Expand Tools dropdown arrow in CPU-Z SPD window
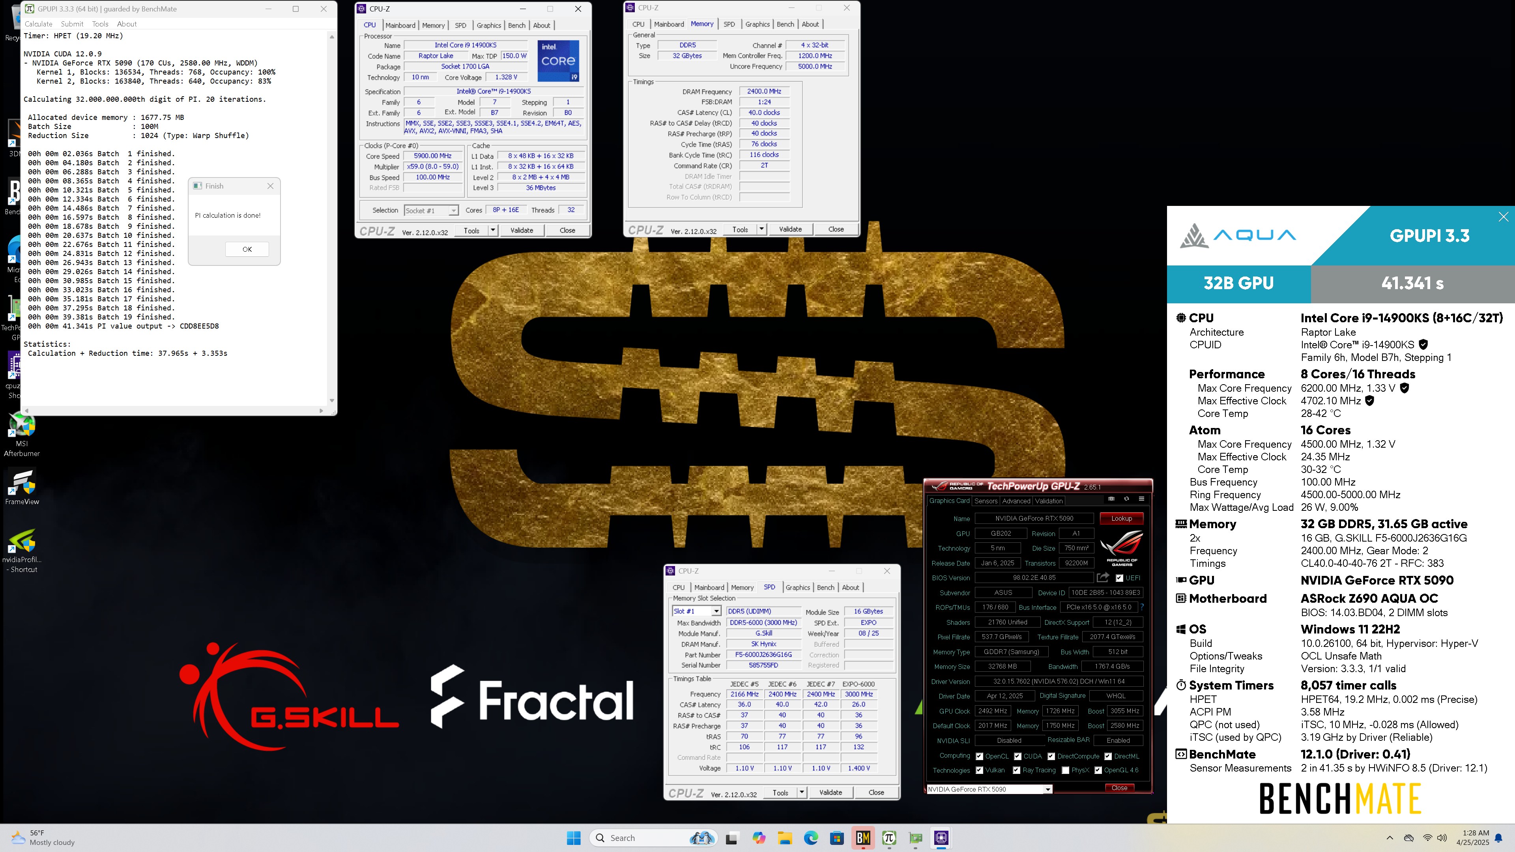This screenshot has height=852, width=1515. (x=802, y=792)
